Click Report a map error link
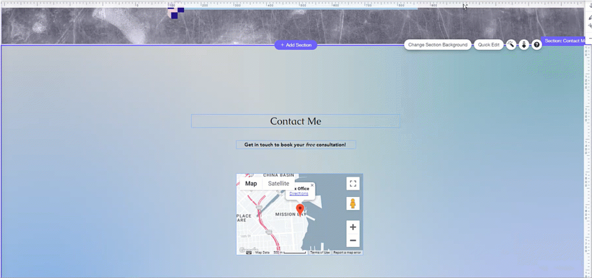Image resolution: width=592 pixels, height=278 pixels. pyautogui.click(x=347, y=252)
